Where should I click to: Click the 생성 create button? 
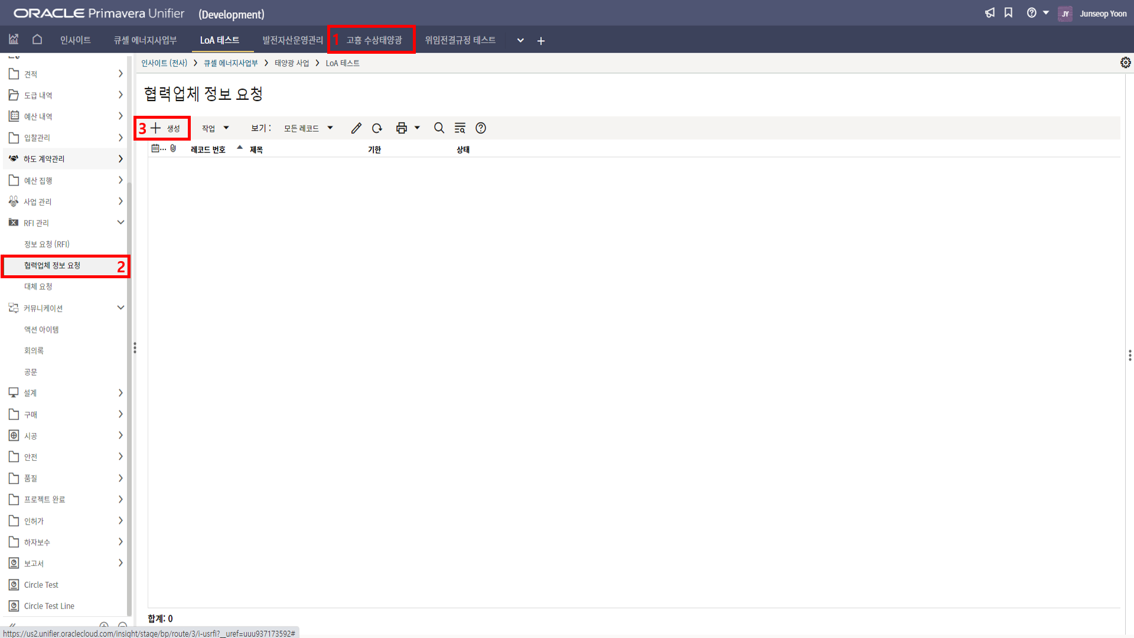tap(166, 128)
